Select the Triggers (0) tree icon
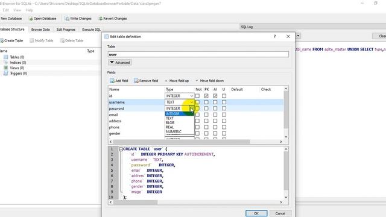Viewport: 386px width, 217px height. 6,74
